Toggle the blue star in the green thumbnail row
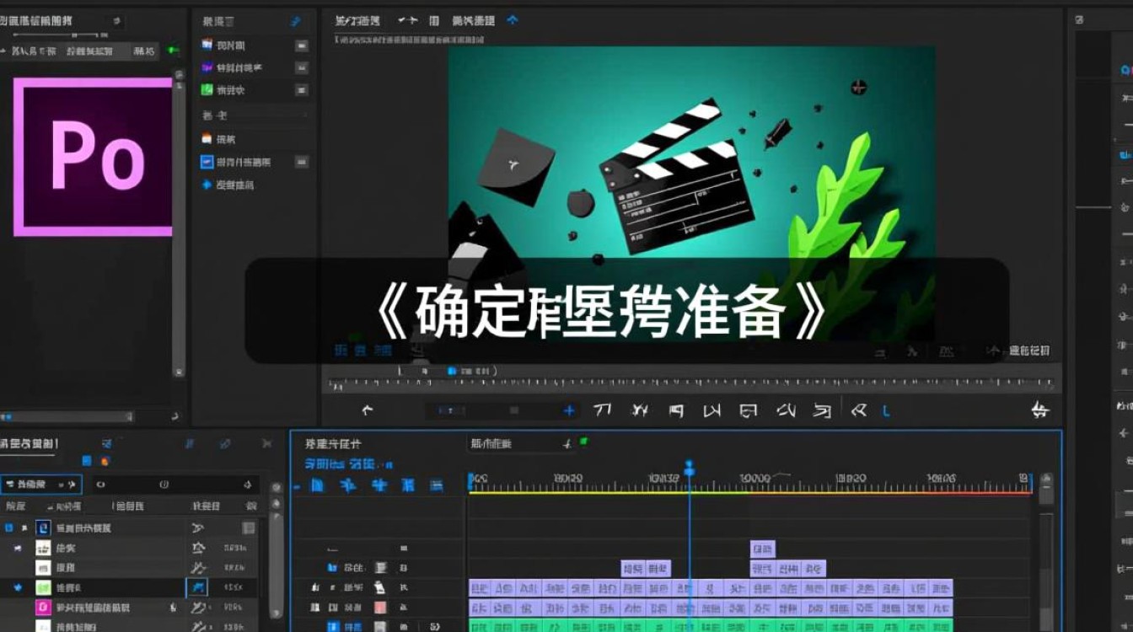 [x=17, y=587]
